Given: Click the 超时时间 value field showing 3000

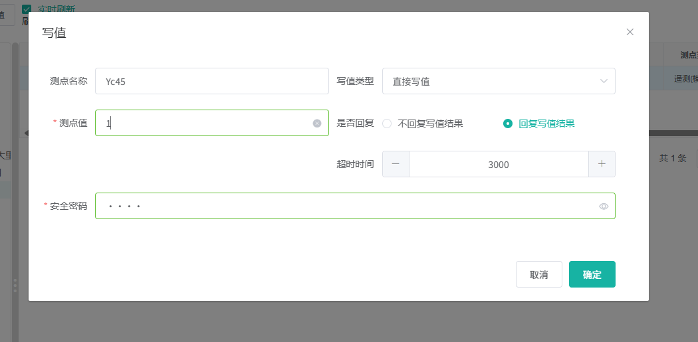Looking at the screenshot, I should click(x=499, y=164).
